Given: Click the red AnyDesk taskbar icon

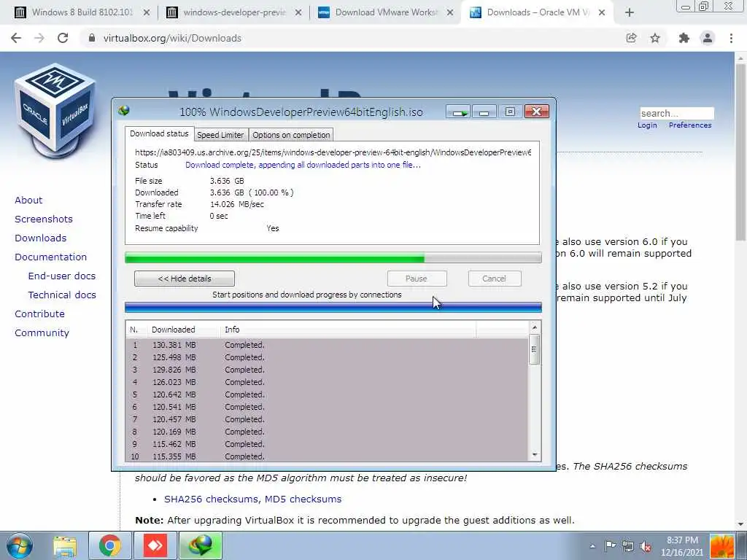Looking at the screenshot, I should (x=155, y=545).
